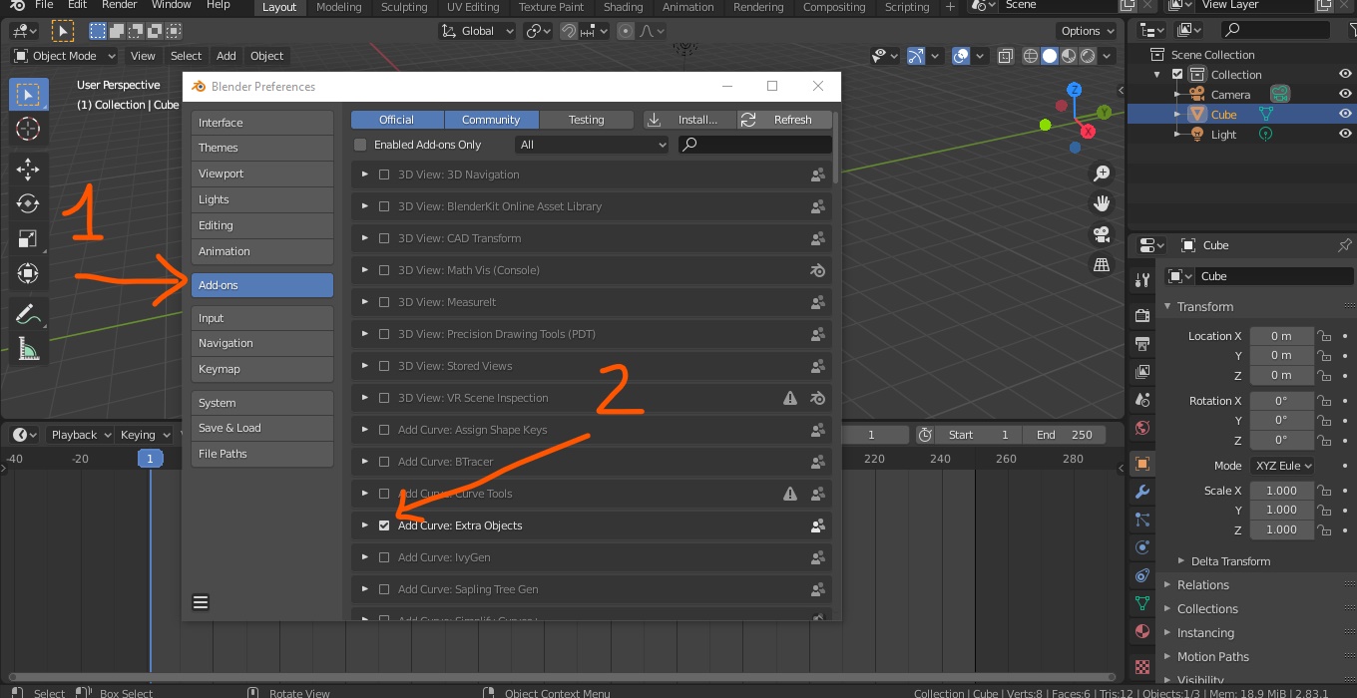Viewport: 1357px width, 698px height.
Task: Open the Keymap preferences section
Action: tap(261, 369)
